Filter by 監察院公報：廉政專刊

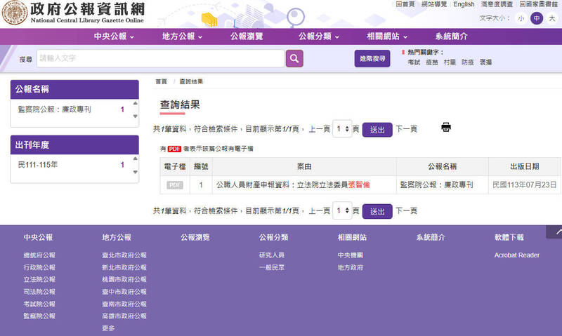(x=55, y=109)
